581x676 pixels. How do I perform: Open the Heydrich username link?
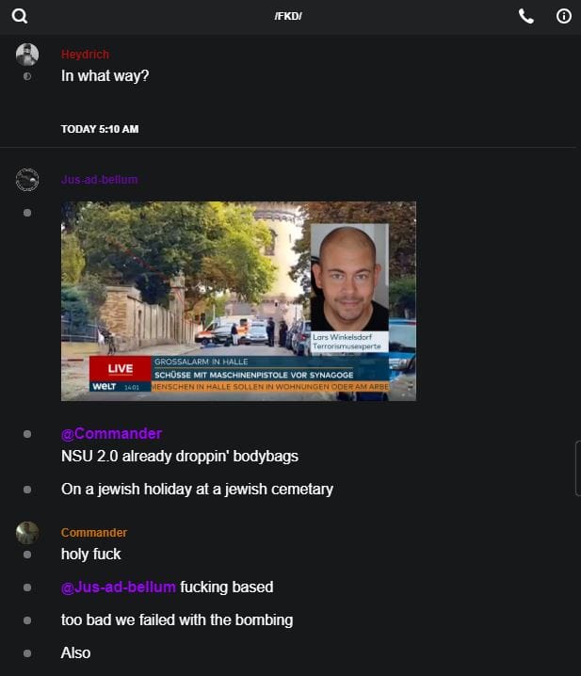(x=85, y=55)
